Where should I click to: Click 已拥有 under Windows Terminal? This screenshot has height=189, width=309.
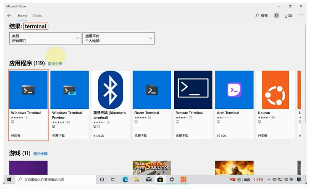tap(16, 136)
